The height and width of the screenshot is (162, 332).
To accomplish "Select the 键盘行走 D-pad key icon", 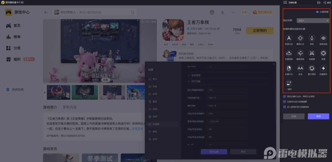I will [x=300, y=38].
